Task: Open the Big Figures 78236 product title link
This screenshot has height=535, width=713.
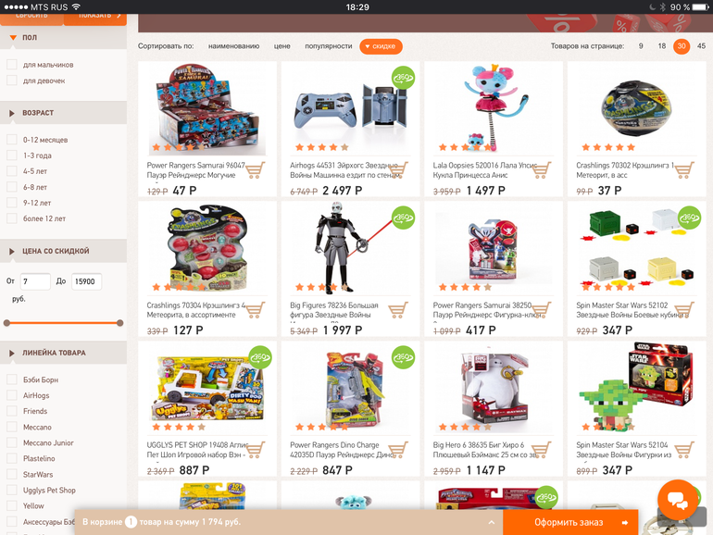Action: point(334,310)
